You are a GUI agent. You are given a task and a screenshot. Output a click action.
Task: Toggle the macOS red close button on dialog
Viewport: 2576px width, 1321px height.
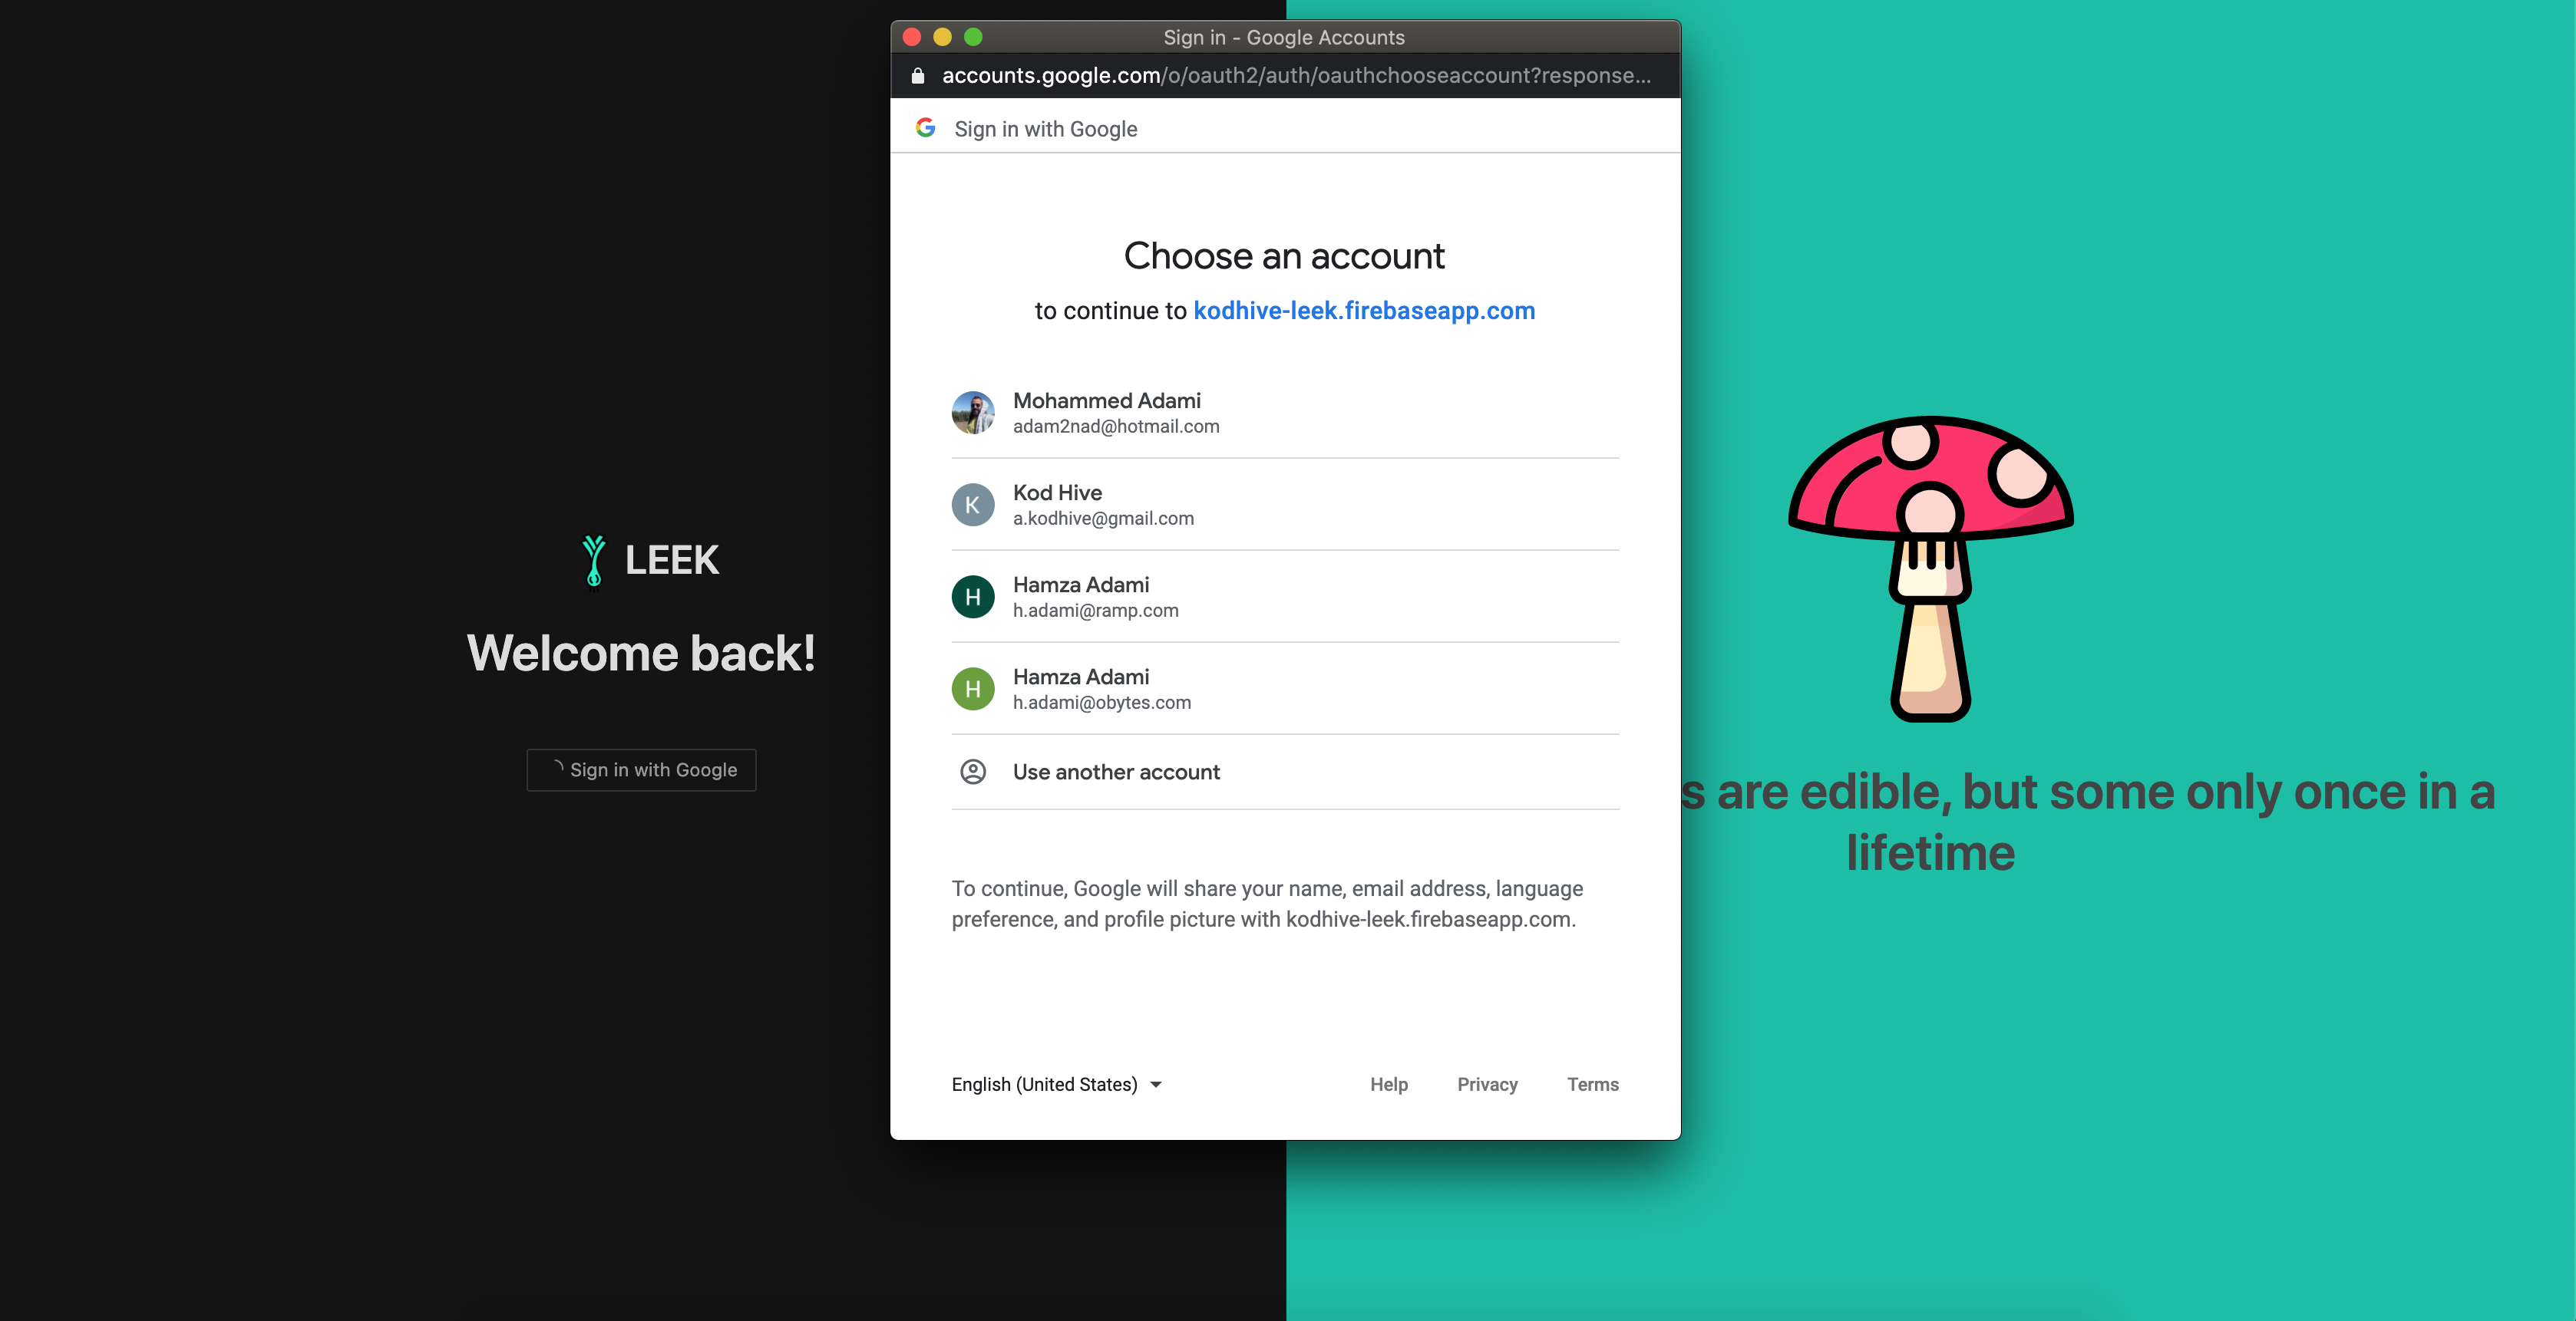point(910,37)
